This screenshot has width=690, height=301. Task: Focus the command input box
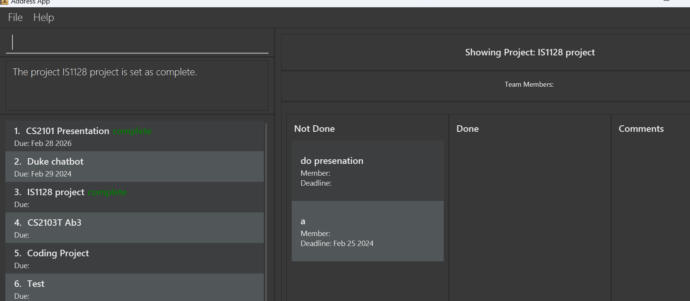[137, 42]
